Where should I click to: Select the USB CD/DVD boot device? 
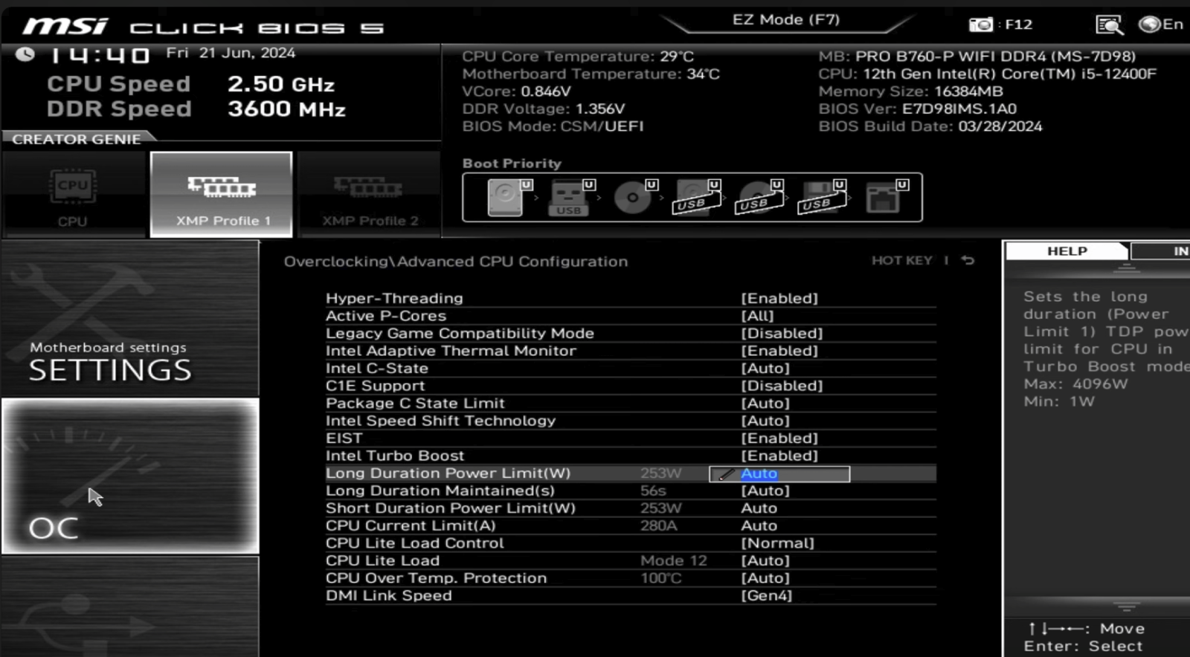point(758,198)
